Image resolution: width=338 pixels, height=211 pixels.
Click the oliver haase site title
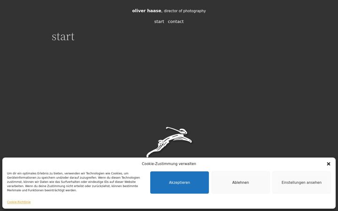click(x=146, y=11)
